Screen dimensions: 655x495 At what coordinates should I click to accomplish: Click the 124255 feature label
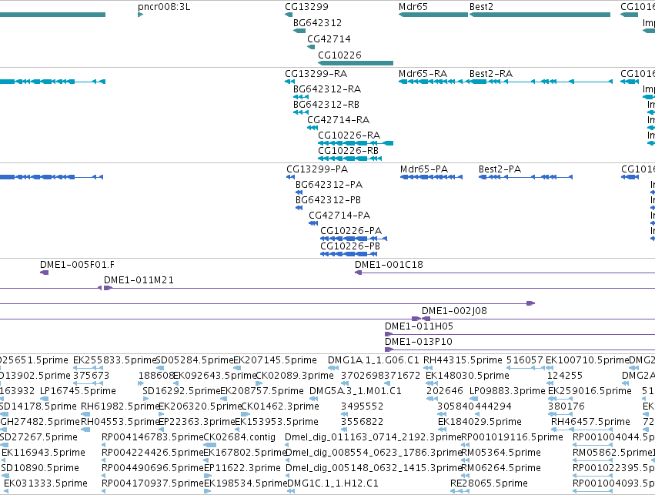click(565, 376)
